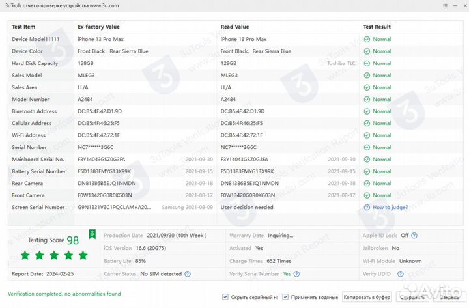
Task: Click the Report Date: 2024-02-25 text
Action: tap(43, 274)
